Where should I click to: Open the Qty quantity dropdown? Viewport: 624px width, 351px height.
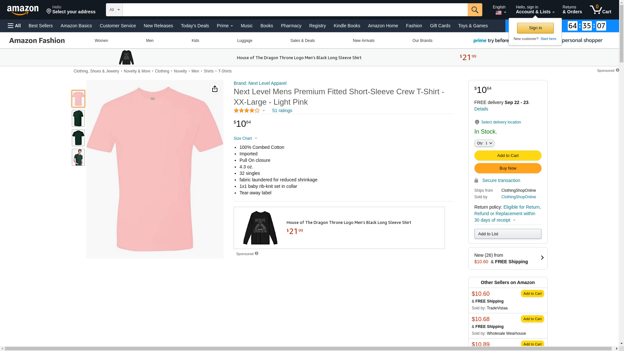point(484,143)
